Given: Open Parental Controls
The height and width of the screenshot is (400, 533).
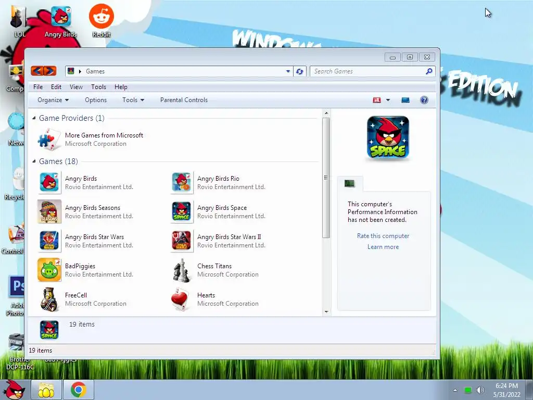Looking at the screenshot, I should [x=184, y=100].
